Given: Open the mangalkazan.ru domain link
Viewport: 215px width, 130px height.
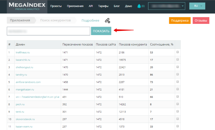Looking at the screenshot, I should (x=25, y=90).
